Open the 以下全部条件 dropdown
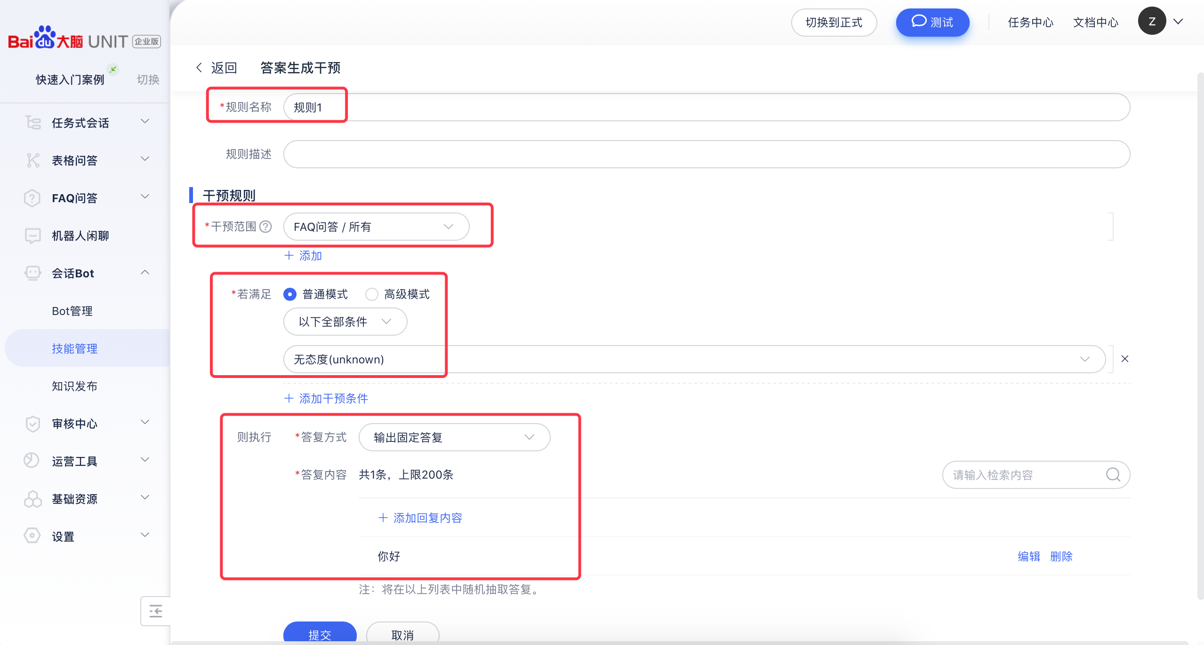The height and width of the screenshot is (645, 1204). pos(345,322)
